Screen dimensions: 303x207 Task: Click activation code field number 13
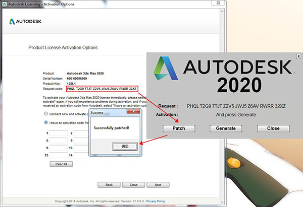pyautogui.click(x=58, y=156)
